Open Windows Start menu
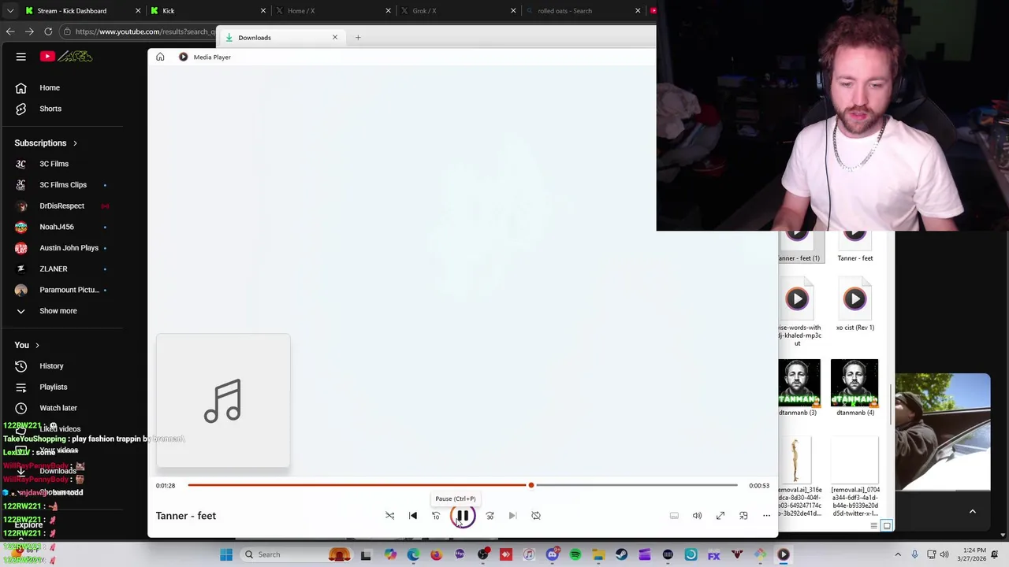Screen dimensions: 1009x567 (226, 554)
